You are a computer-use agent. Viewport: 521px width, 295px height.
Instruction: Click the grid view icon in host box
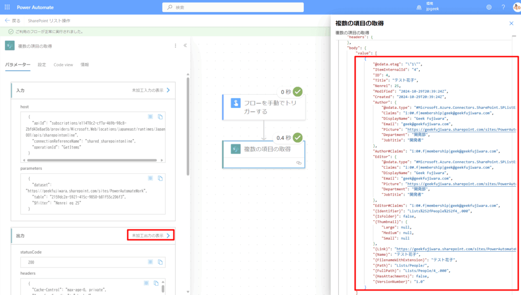pyautogui.click(x=151, y=116)
